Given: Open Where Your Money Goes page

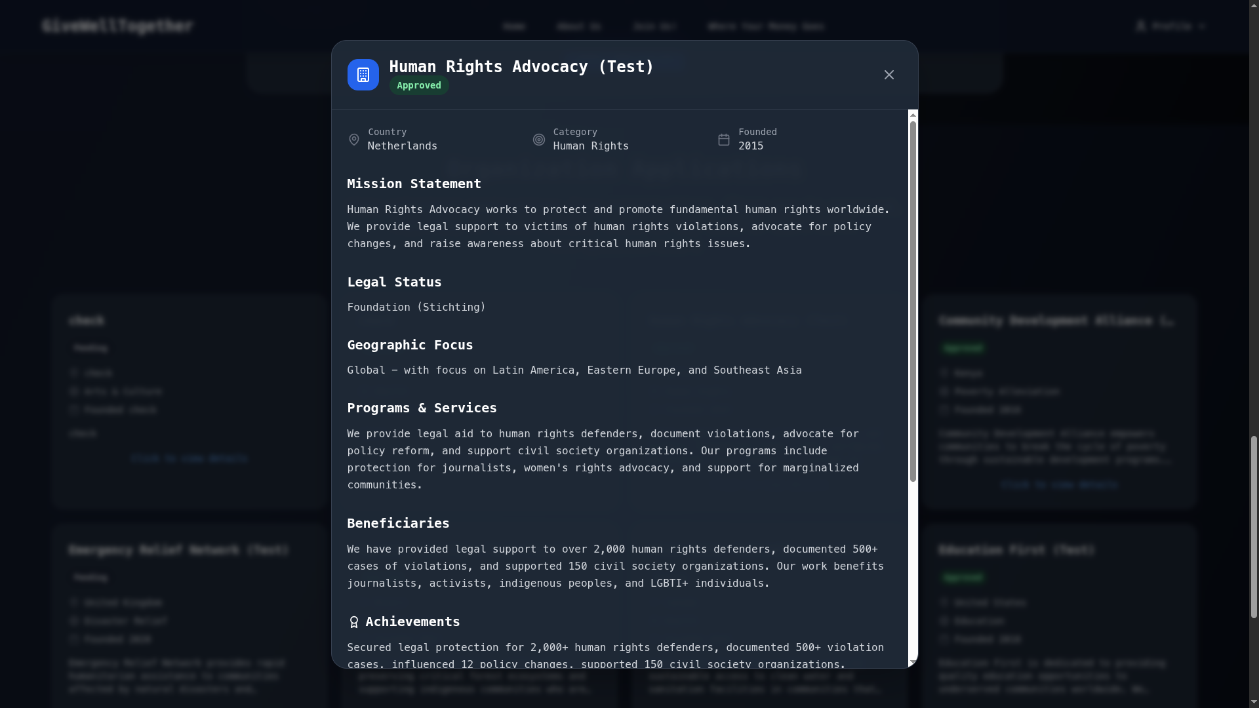Looking at the screenshot, I should pos(765,26).
